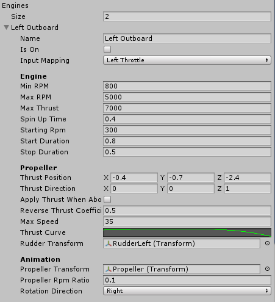Click the Propeller Rpm Ratio field
The image size is (275, 302).
coord(187,280)
